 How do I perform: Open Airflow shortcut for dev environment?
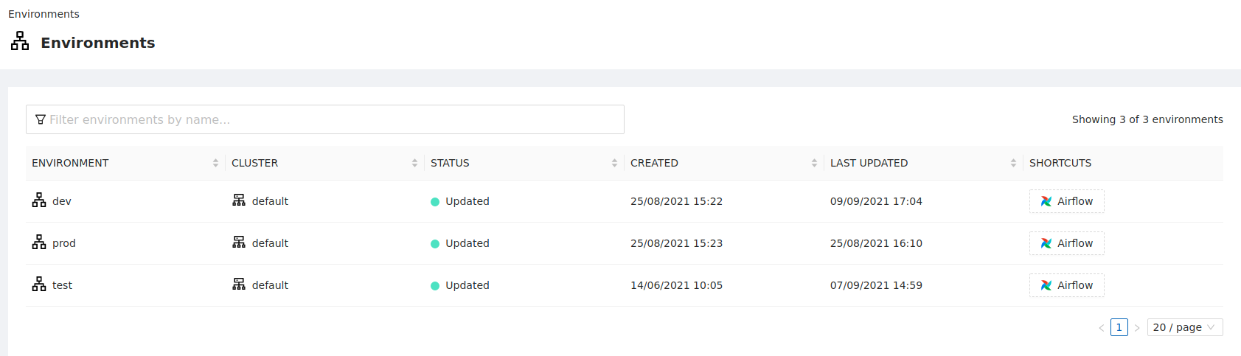point(1066,201)
